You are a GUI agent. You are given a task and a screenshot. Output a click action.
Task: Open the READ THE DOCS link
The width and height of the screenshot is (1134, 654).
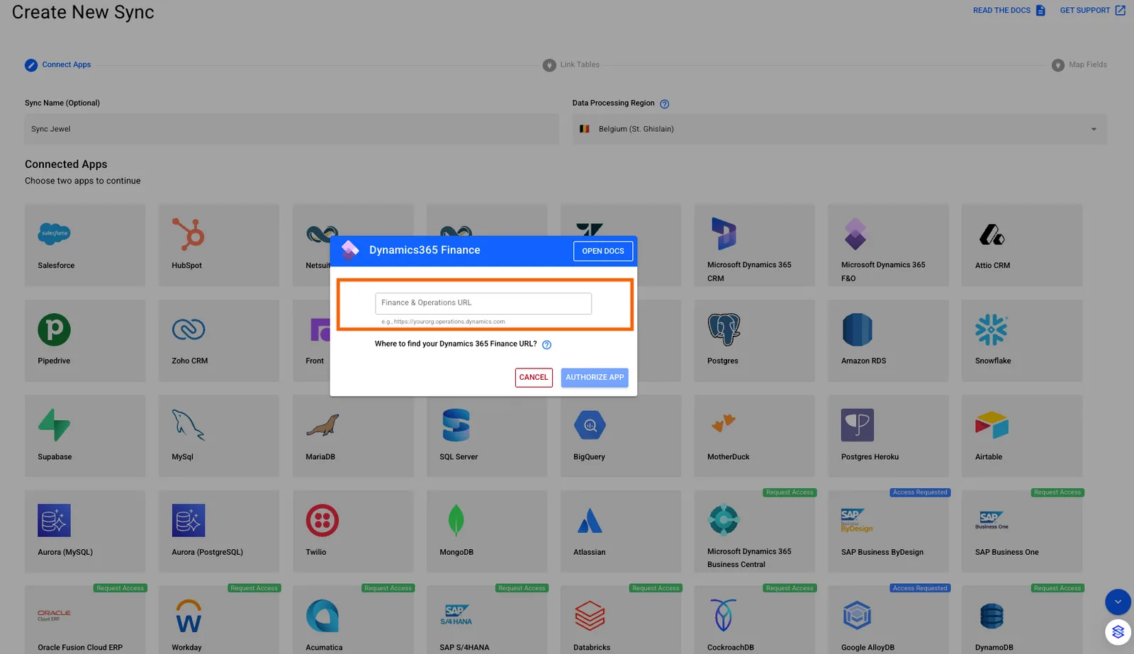pos(1009,11)
